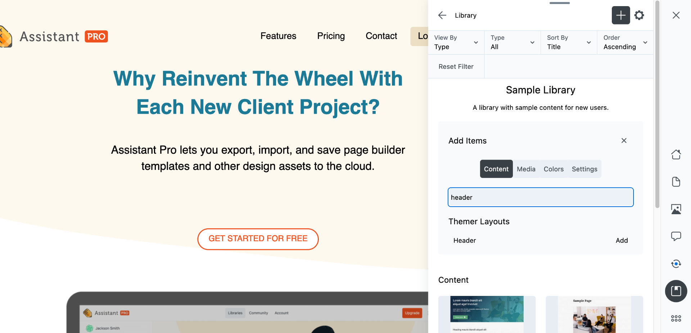691x333 pixels.
Task: Go back using the arrow beside Library
Action: (x=442, y=15)
